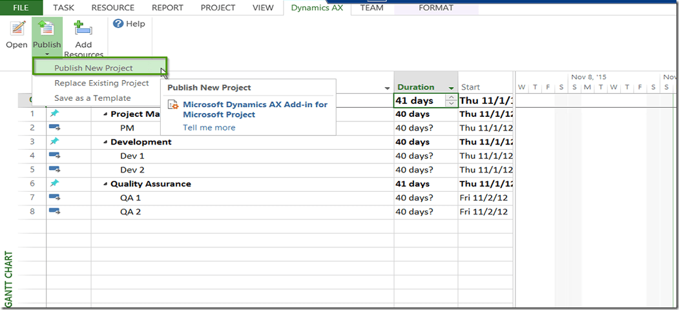Open the Task Name column dropdown arrow
Image resolution: width=679 pixels, height=310 pixels.
click(x=387, y=88)
